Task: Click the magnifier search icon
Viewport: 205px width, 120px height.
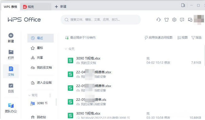Action: [67, 20]
